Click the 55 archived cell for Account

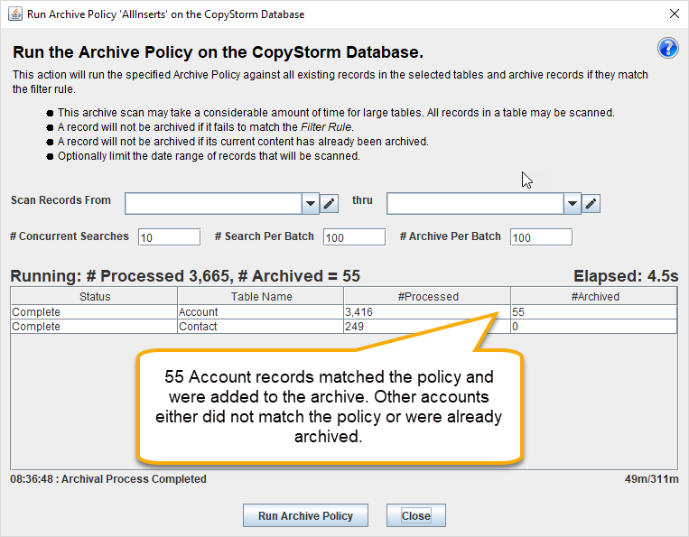[x=594, y=311]
